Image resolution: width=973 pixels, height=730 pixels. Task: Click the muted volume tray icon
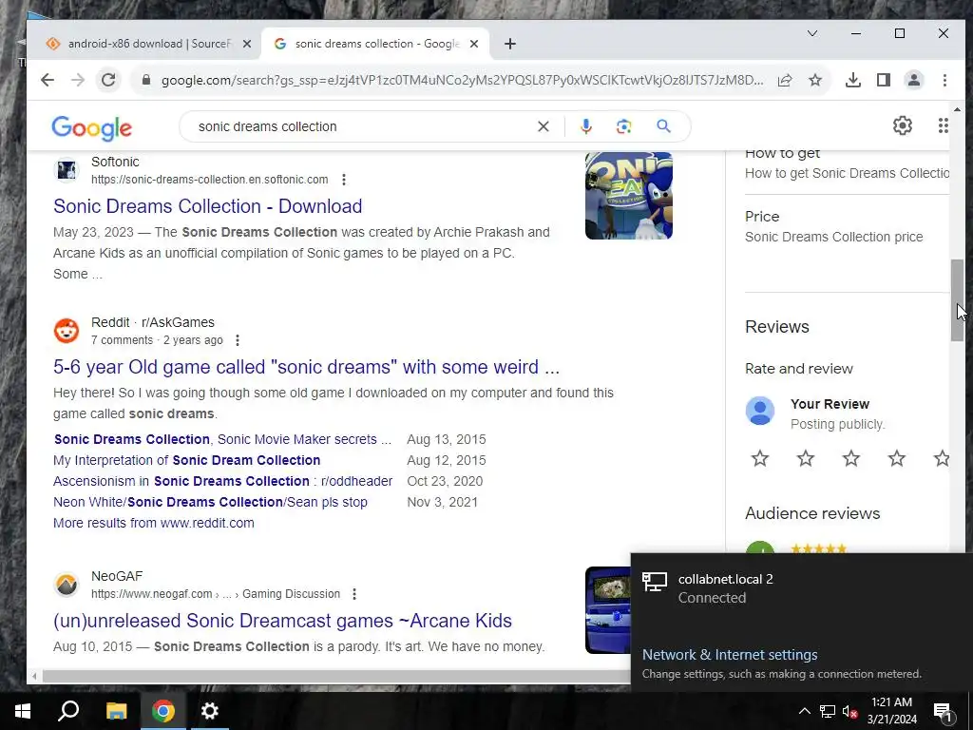pos(850,711)
